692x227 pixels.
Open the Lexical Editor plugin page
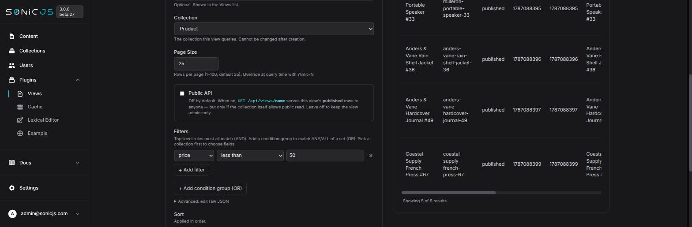(43, 120)
